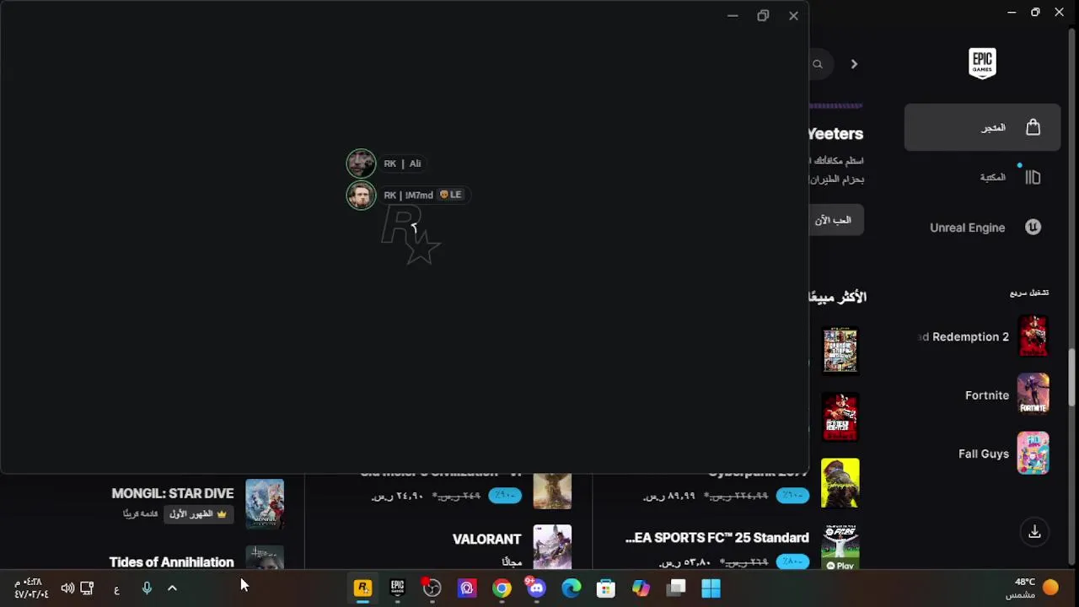Expand the hidden system tray icons chevron
Screen dimensions: 1079x607
172,588
